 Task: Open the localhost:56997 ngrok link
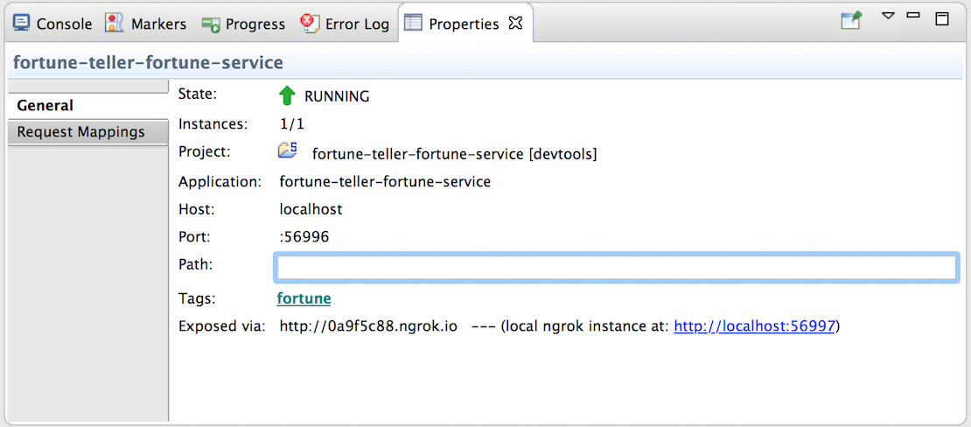tap(755, 326)
